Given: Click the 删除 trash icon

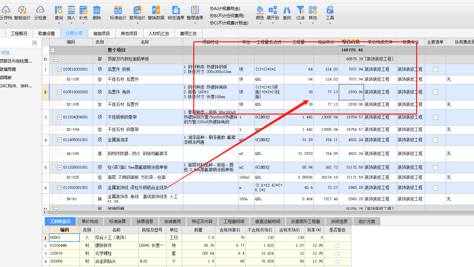Looking at the screenshot, I should point(97,10).
